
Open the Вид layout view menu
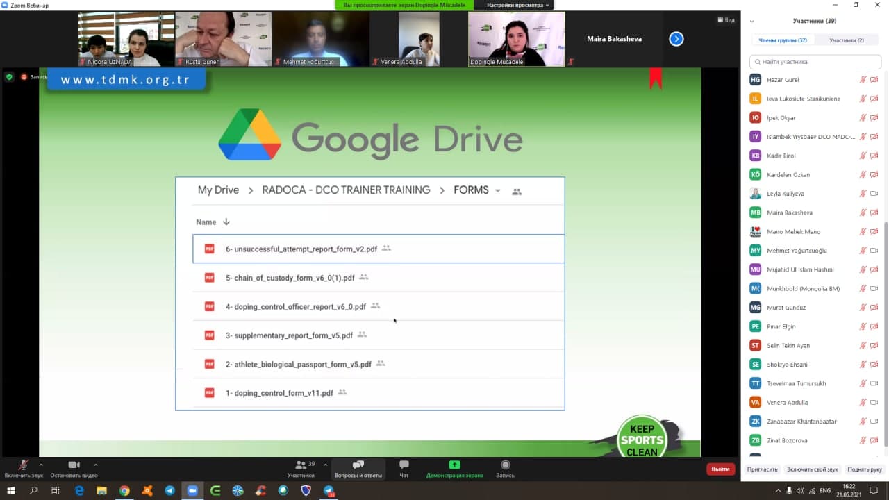[x=726, y=20]
